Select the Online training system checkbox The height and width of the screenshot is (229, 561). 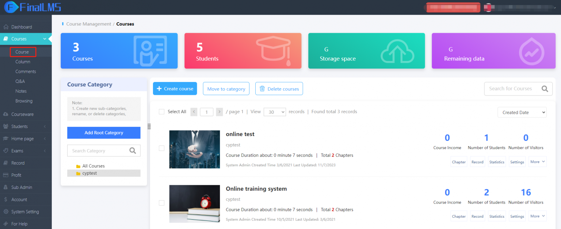click(161, 203)
